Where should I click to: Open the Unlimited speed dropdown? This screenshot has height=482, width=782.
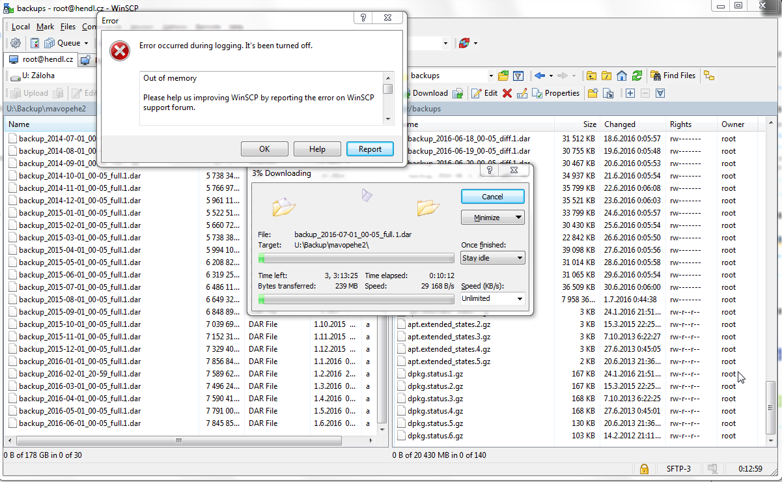coord(492,298)
